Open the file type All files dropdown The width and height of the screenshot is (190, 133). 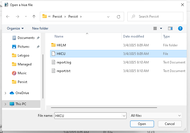pos(156,116)
